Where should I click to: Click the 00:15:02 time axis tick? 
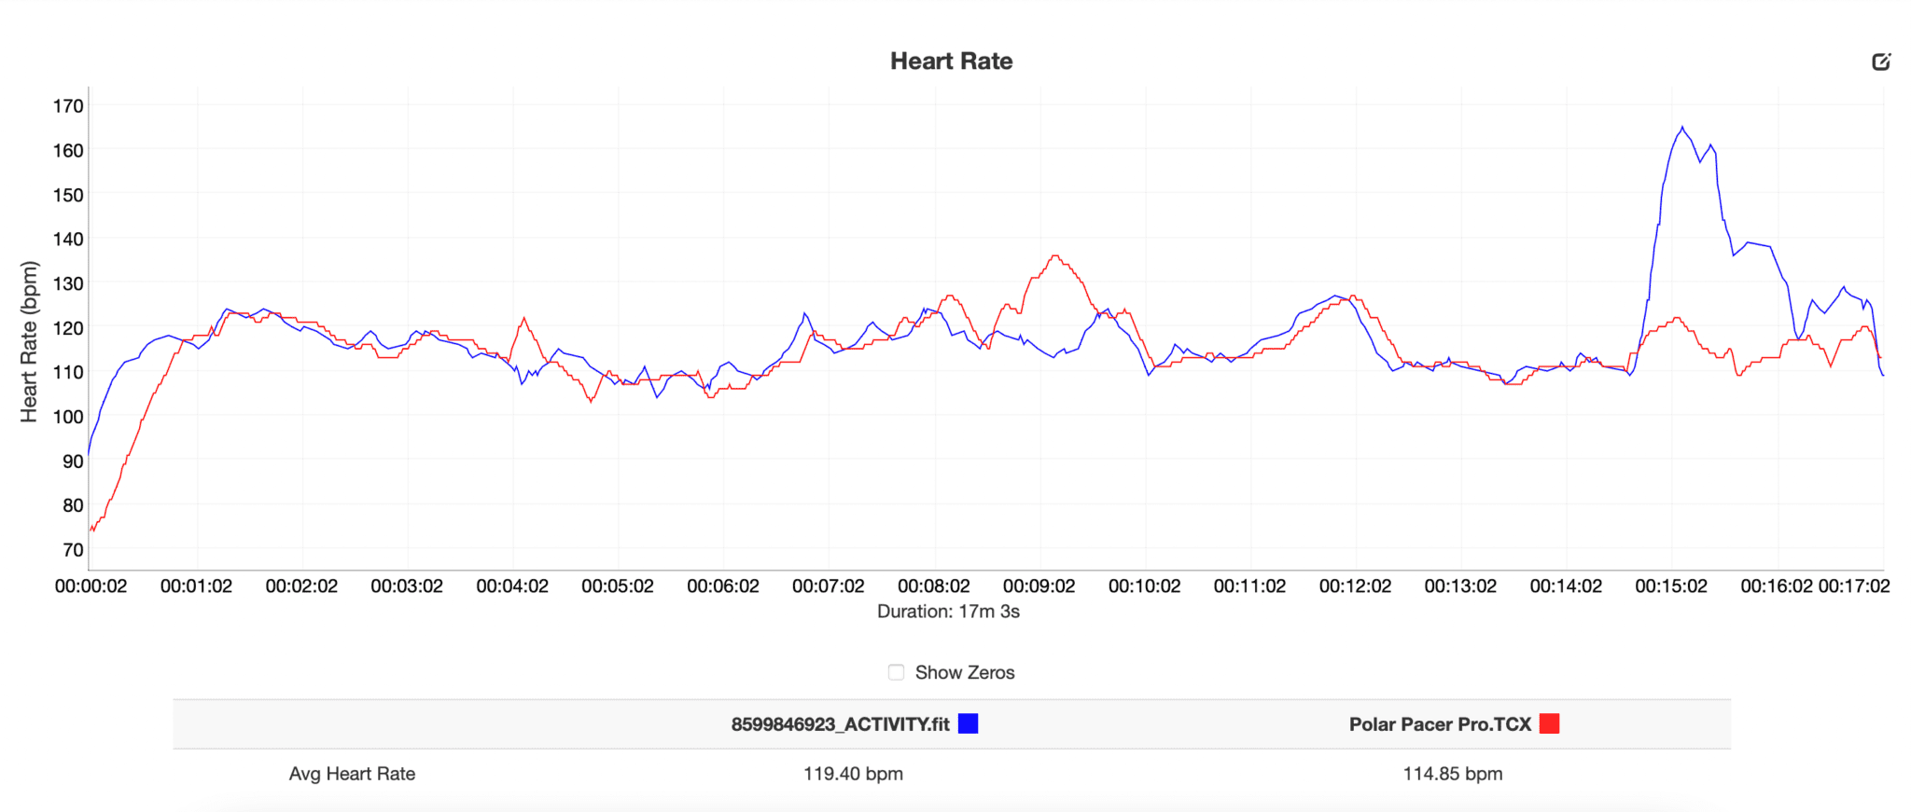(x=1671, y=586)
